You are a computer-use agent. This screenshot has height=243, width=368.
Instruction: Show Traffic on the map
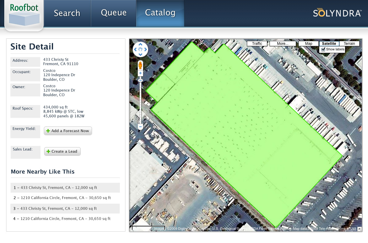point(257,44)
